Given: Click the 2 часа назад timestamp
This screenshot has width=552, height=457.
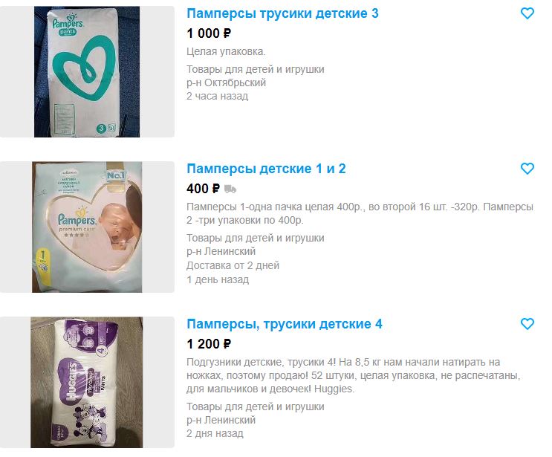Looking at the screenshot, I should point(217,96).
